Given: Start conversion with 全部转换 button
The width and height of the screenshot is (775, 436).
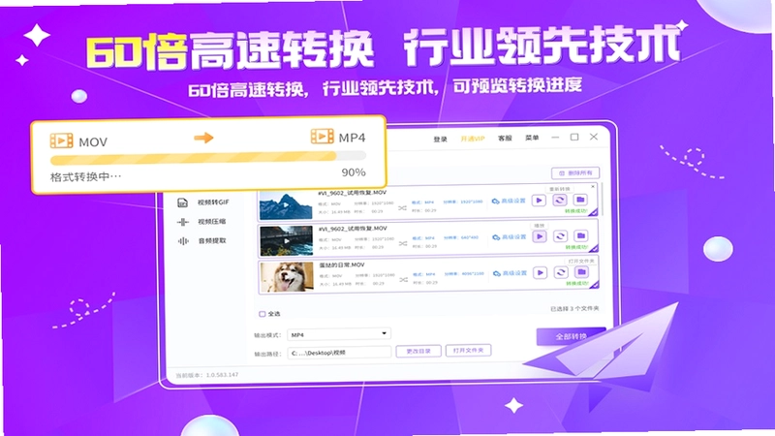Looking at the screenshot, I should 571,336.
